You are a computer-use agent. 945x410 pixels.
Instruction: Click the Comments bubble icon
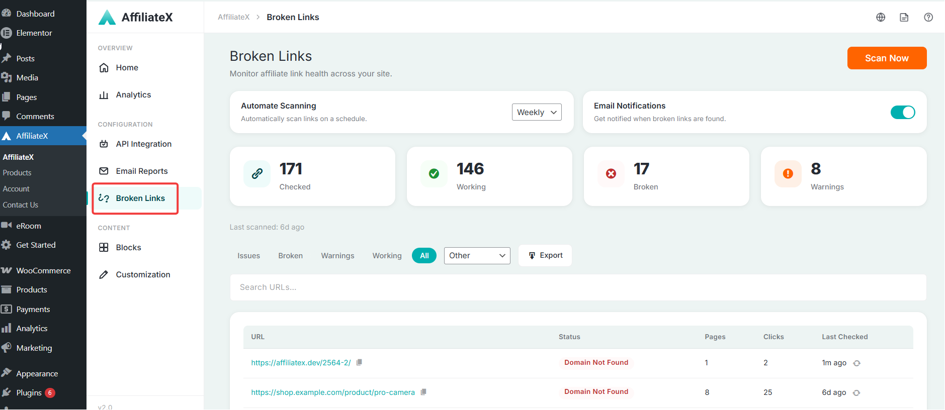coord(7,116)
